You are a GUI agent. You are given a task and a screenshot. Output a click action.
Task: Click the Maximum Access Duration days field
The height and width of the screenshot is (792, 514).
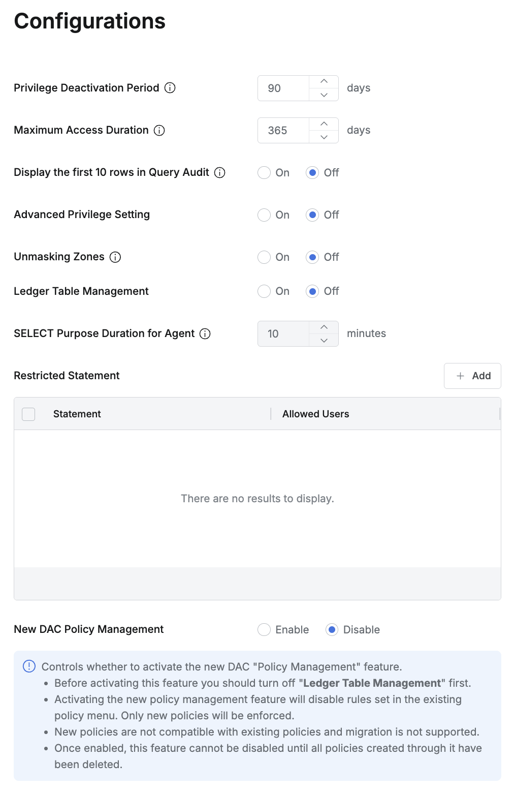[283, 131]
